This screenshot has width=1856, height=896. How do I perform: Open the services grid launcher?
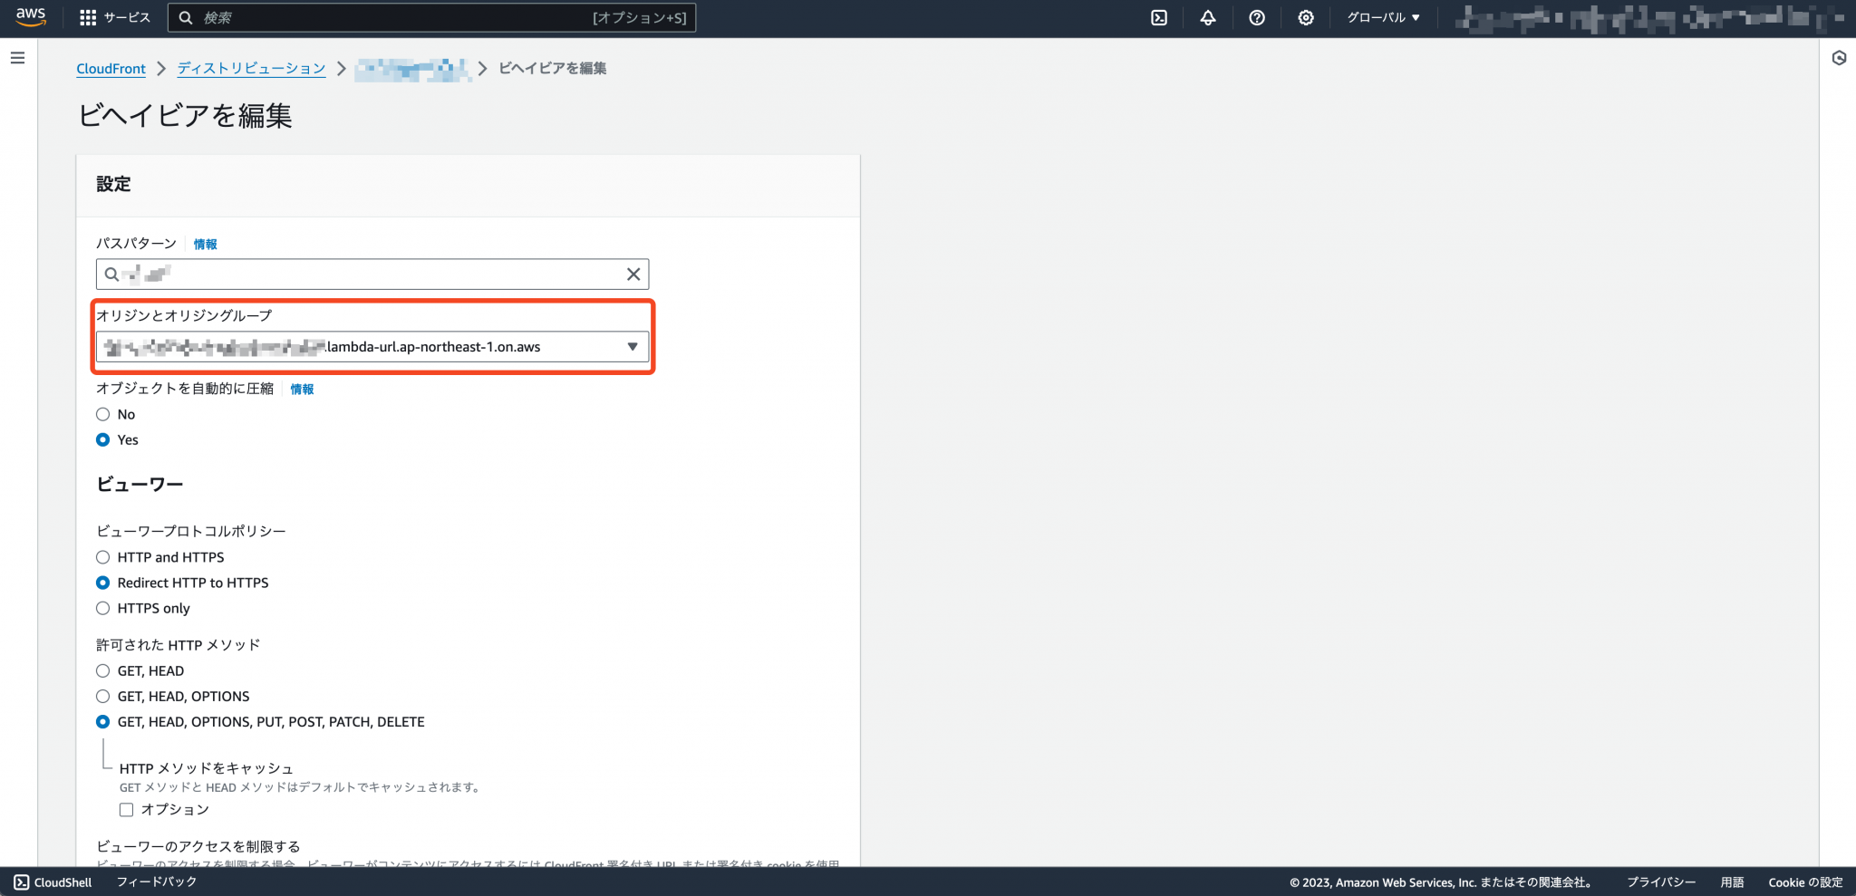(87, 17)
